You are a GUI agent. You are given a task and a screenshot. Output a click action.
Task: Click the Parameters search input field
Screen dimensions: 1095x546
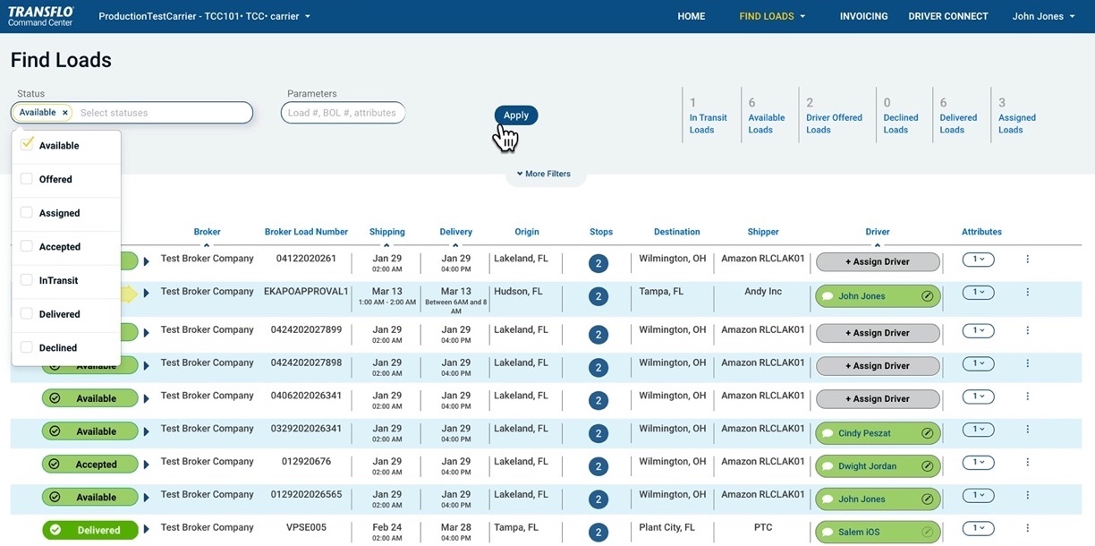(x=343, y=112)
